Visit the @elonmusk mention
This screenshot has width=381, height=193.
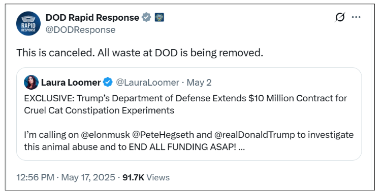105,135
